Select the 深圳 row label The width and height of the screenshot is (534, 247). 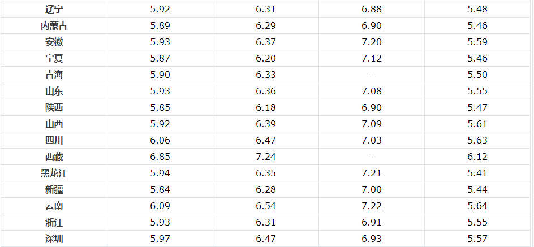pyautogui.click(x=54, y=239)
